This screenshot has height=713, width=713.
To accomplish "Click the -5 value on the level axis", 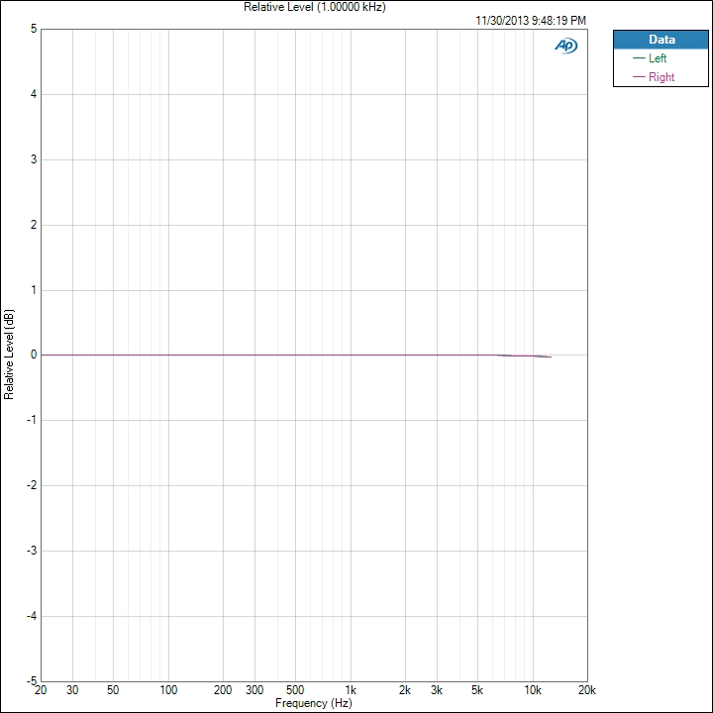I will [32, 681].
